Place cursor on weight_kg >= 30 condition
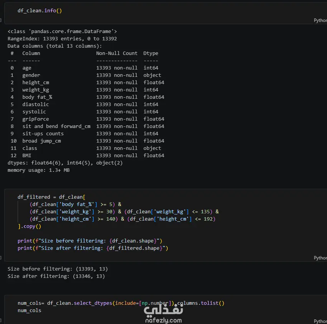 (72, 212)
